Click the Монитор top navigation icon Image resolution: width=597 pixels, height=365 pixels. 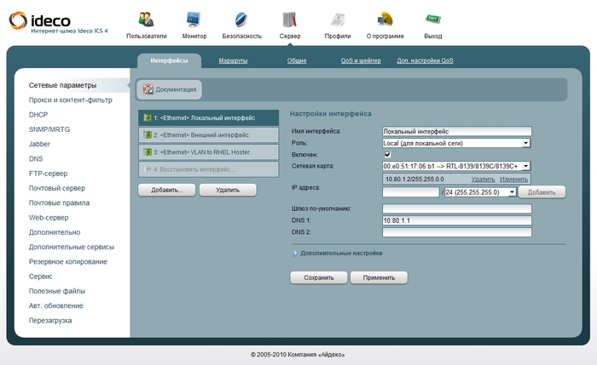click(x=194, y=20)
